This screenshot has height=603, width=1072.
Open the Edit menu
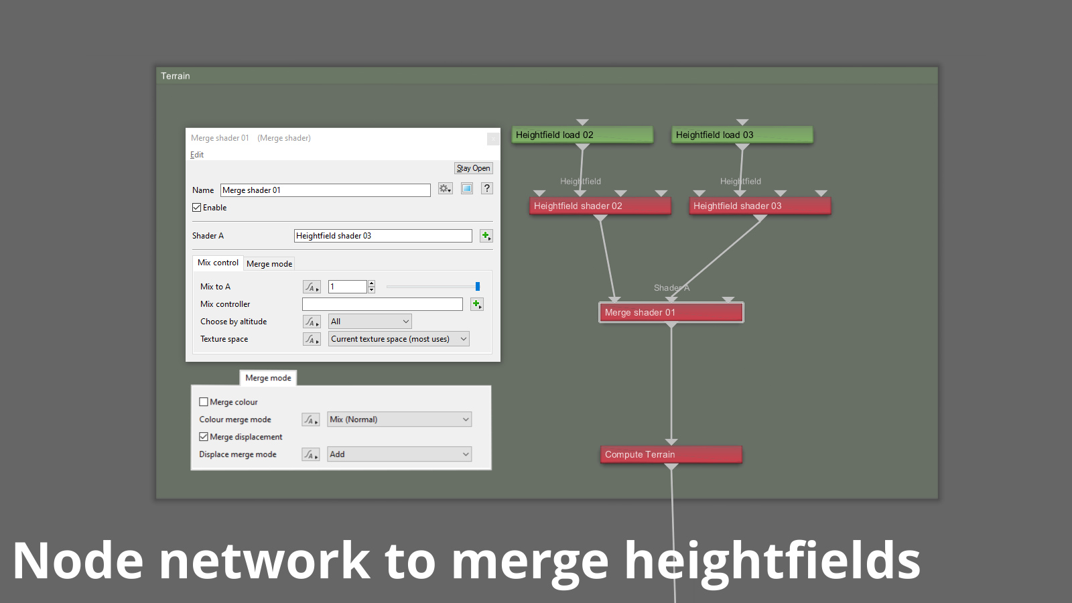click(197, 155)
